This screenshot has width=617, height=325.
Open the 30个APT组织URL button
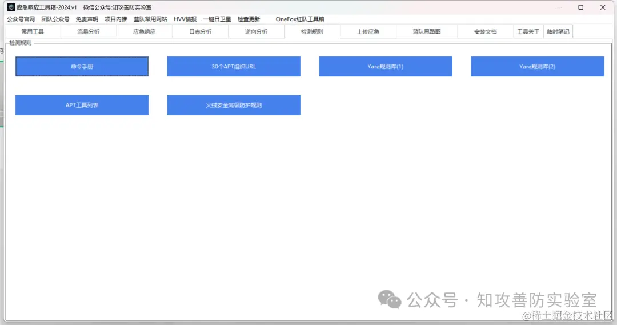click(234, 66)
